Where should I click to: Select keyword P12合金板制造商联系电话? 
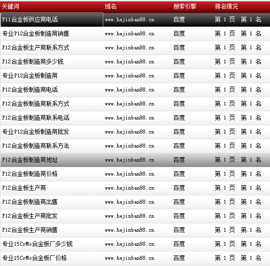[36, 118]
